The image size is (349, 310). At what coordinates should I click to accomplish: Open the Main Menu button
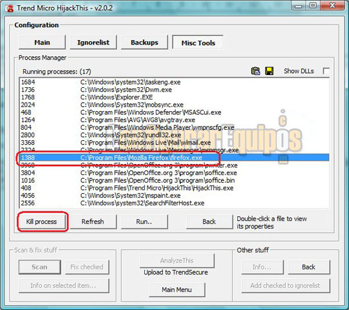tap(176, 289)
